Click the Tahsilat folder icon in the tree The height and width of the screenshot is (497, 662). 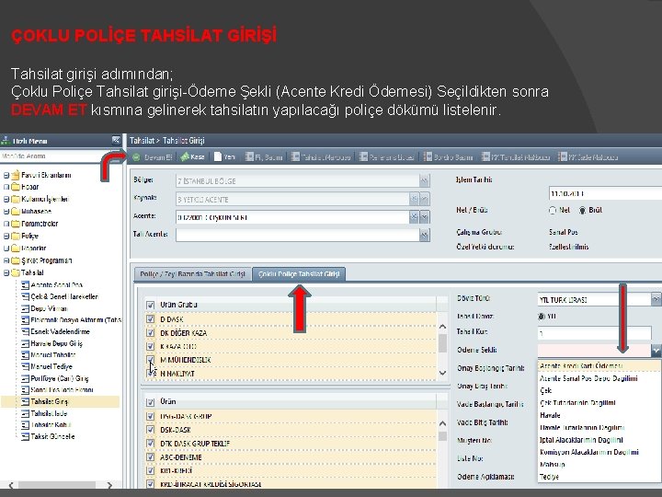(16, 272)
